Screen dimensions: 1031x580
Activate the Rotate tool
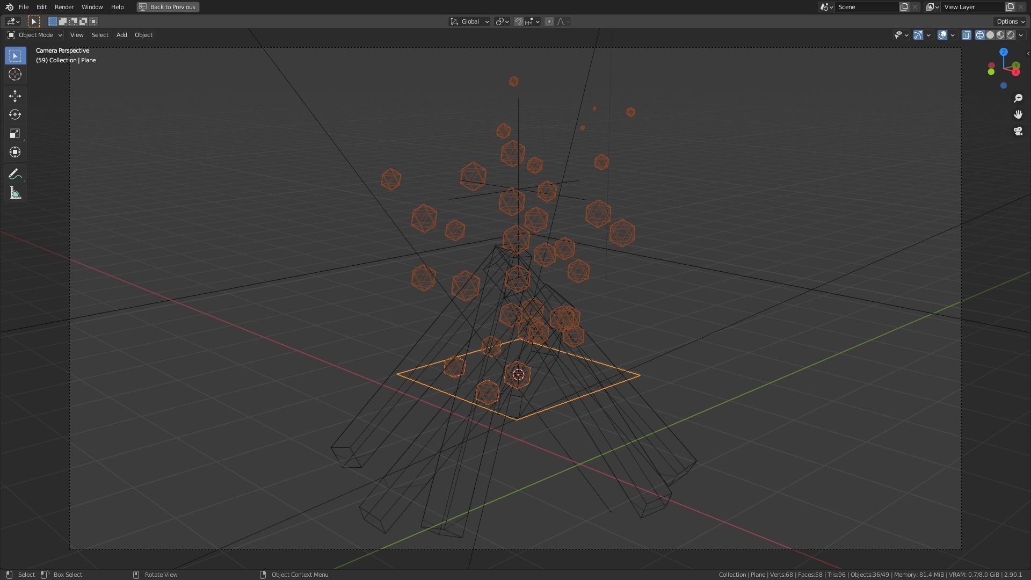coord(15,114)
